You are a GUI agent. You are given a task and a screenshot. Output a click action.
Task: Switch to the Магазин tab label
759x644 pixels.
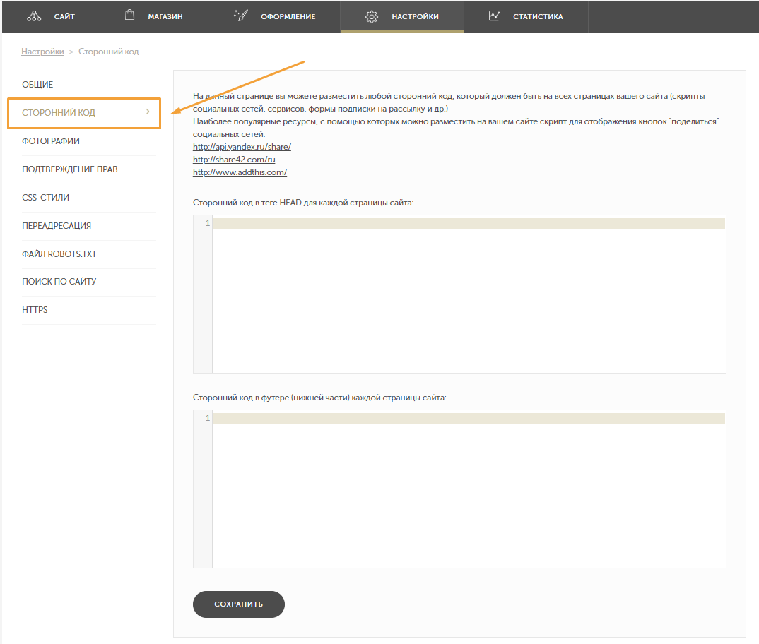tap(165, 16)
